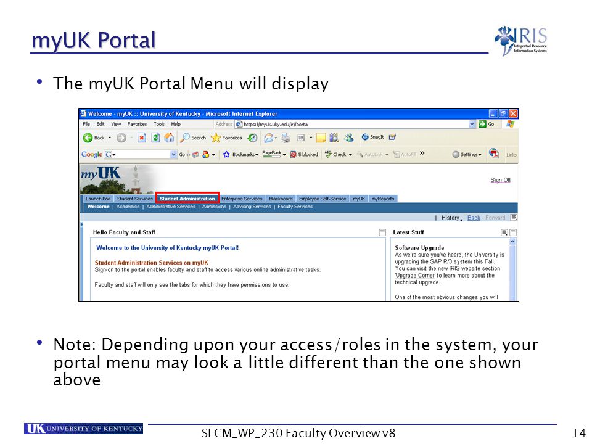Expand the PageRank dropdown
This screenshot has height=444, width=592.
pos(284,155)
